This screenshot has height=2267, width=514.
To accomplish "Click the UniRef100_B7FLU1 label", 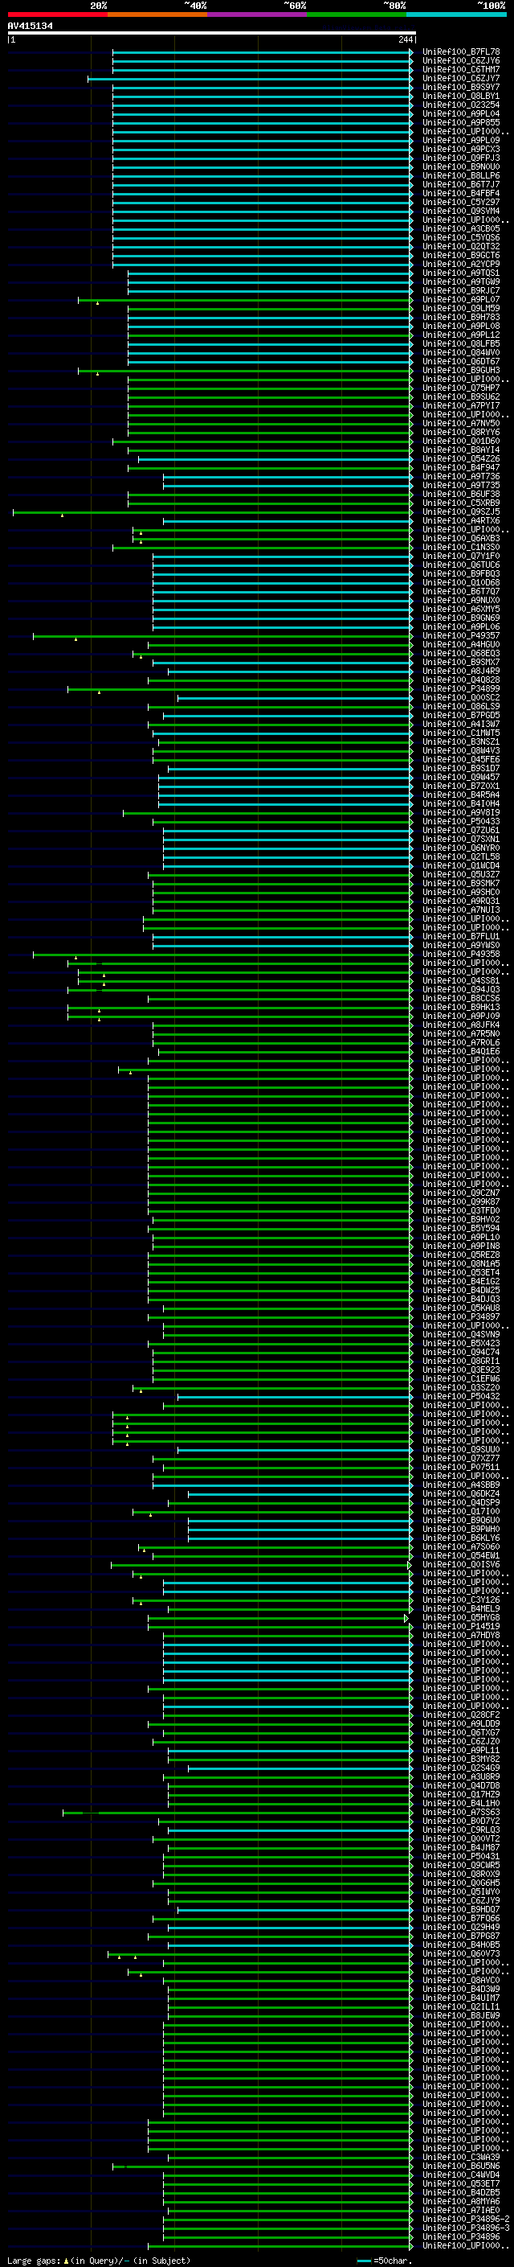I will (x=461, y=936).
